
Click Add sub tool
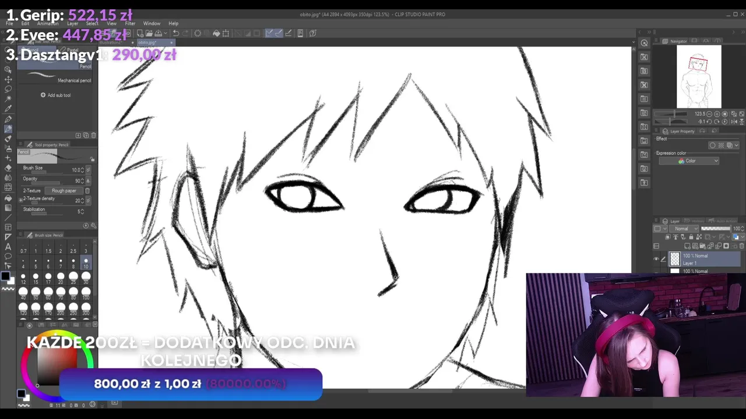pos(55,95)
